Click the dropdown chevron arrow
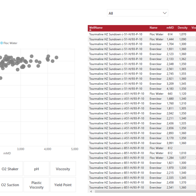 tap(164, 13)
